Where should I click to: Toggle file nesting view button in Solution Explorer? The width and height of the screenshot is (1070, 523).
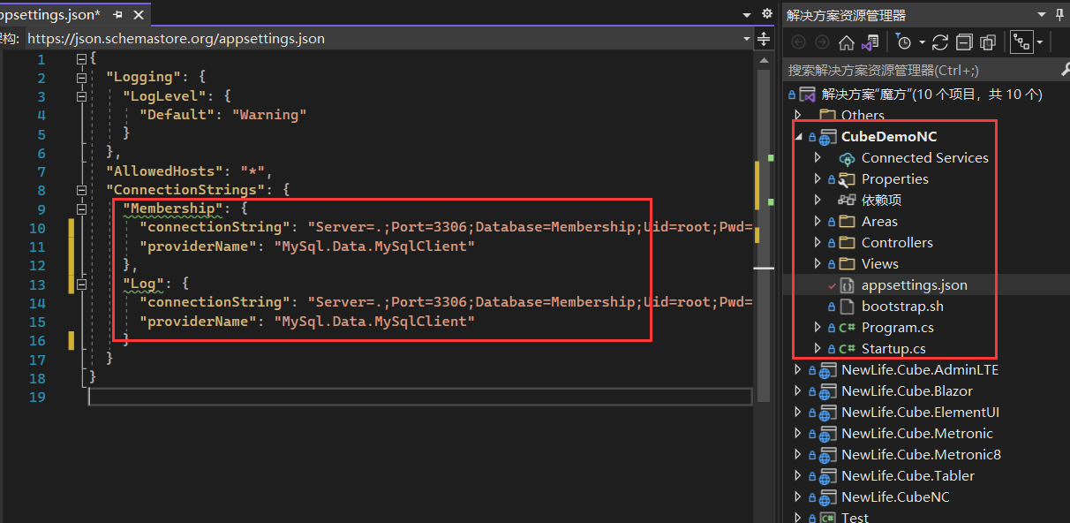click(x=1022, y=42)
